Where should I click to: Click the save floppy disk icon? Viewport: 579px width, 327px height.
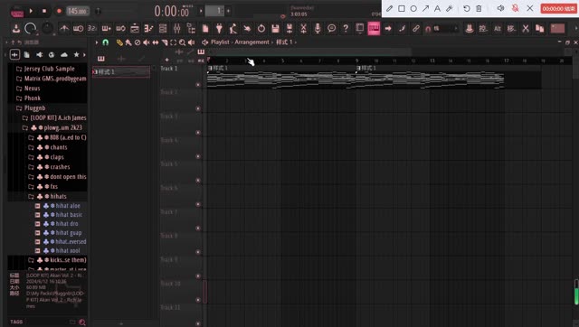[x=275, y=28]
